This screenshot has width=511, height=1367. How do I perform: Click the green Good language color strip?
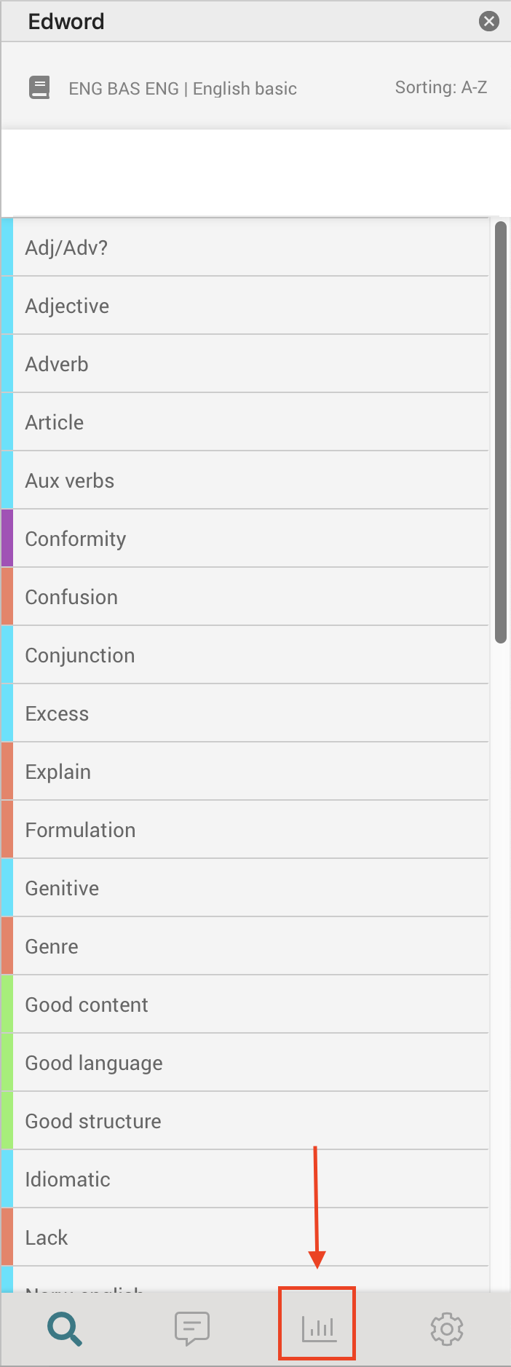pyautogui.click(x=7, y=1063)
